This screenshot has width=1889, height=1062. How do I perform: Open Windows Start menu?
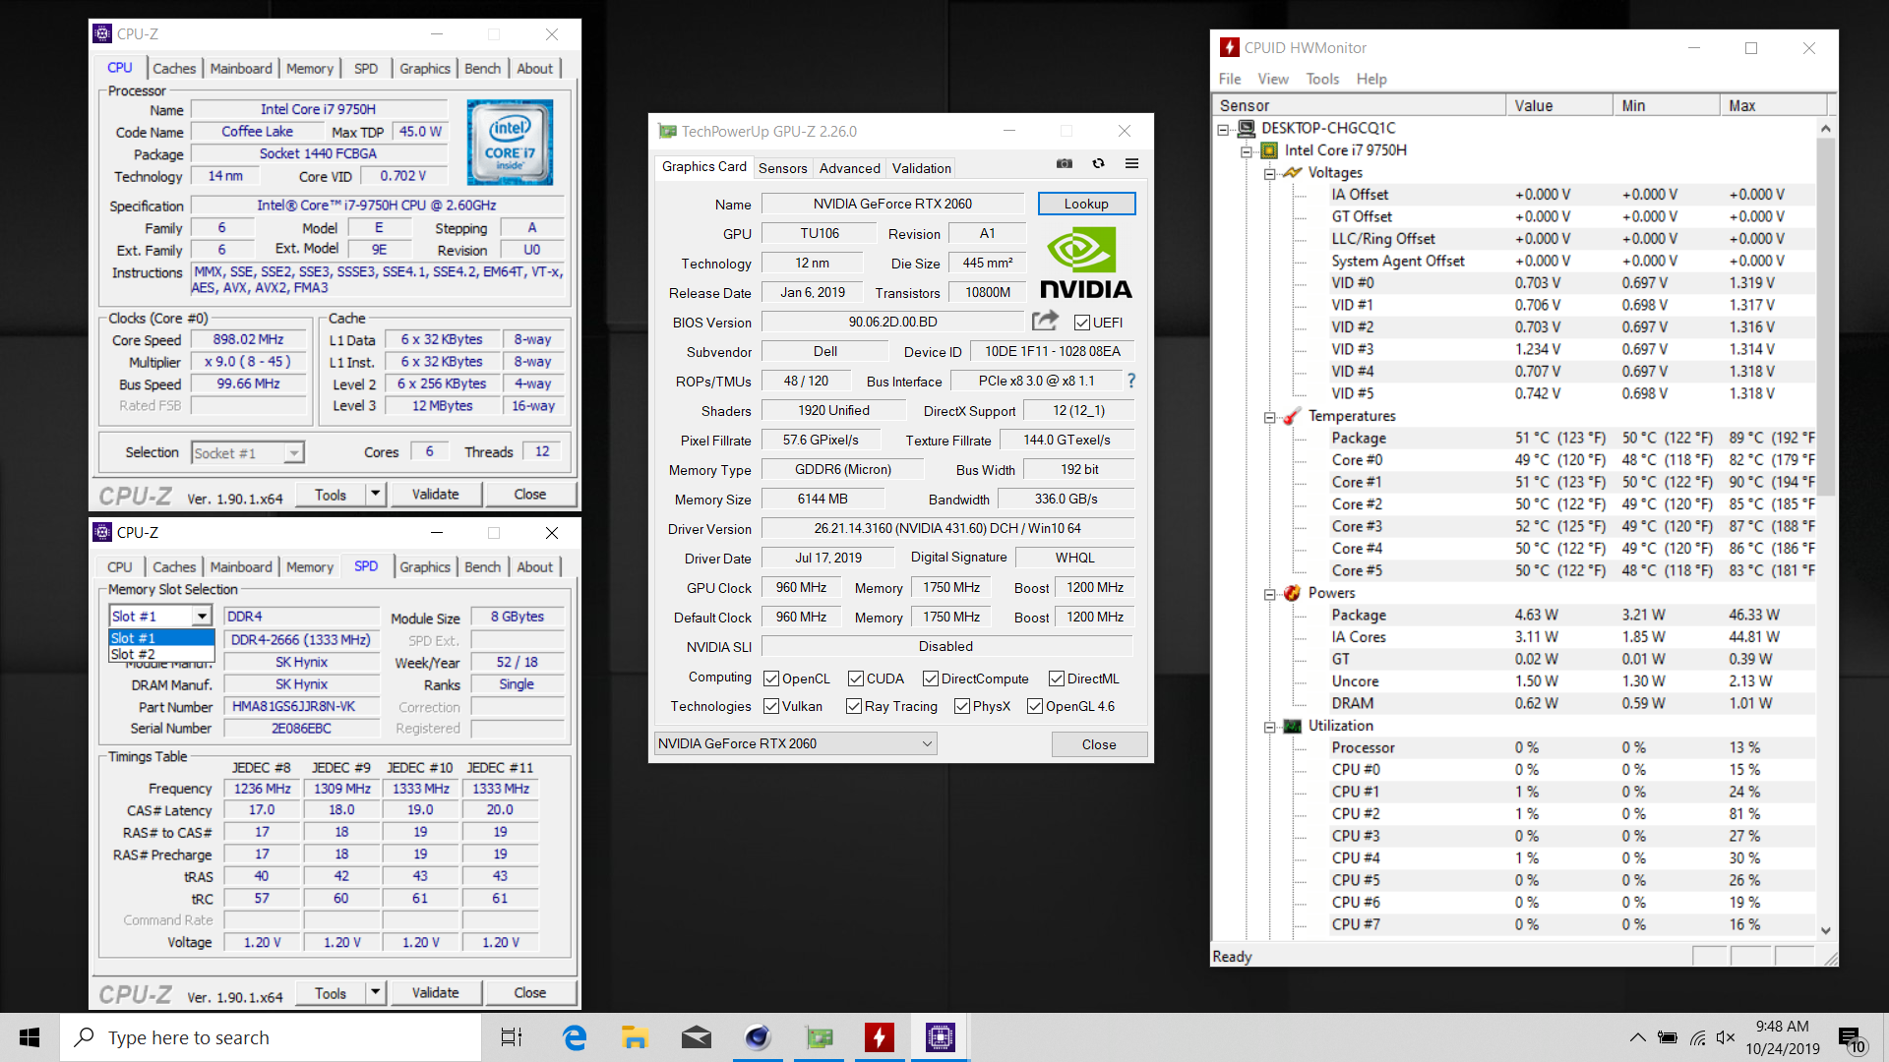(30, 1037)
